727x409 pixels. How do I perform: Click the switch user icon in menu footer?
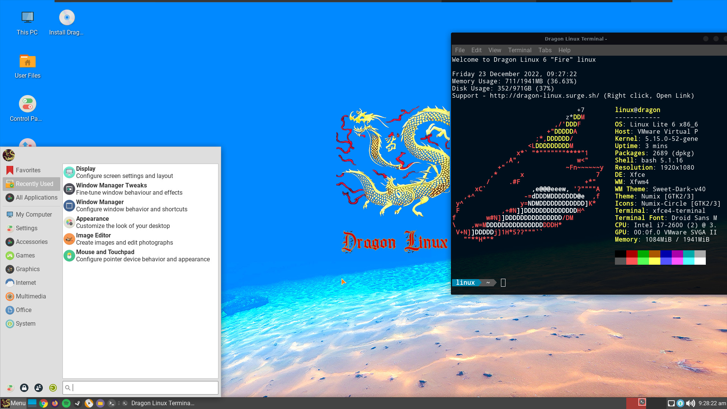pyautogui.click(x=39, y=388)
